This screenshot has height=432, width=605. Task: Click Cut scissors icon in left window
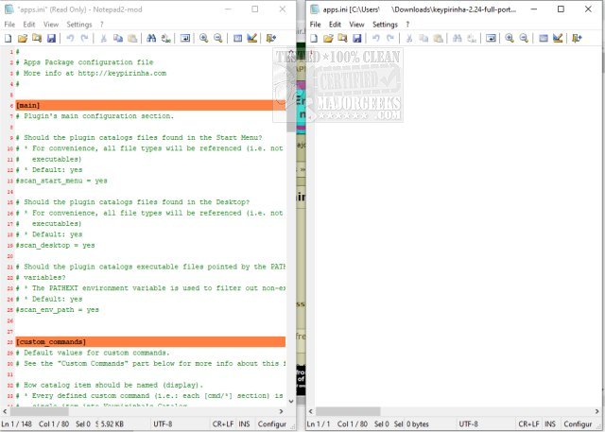click(x=103, y=38)
